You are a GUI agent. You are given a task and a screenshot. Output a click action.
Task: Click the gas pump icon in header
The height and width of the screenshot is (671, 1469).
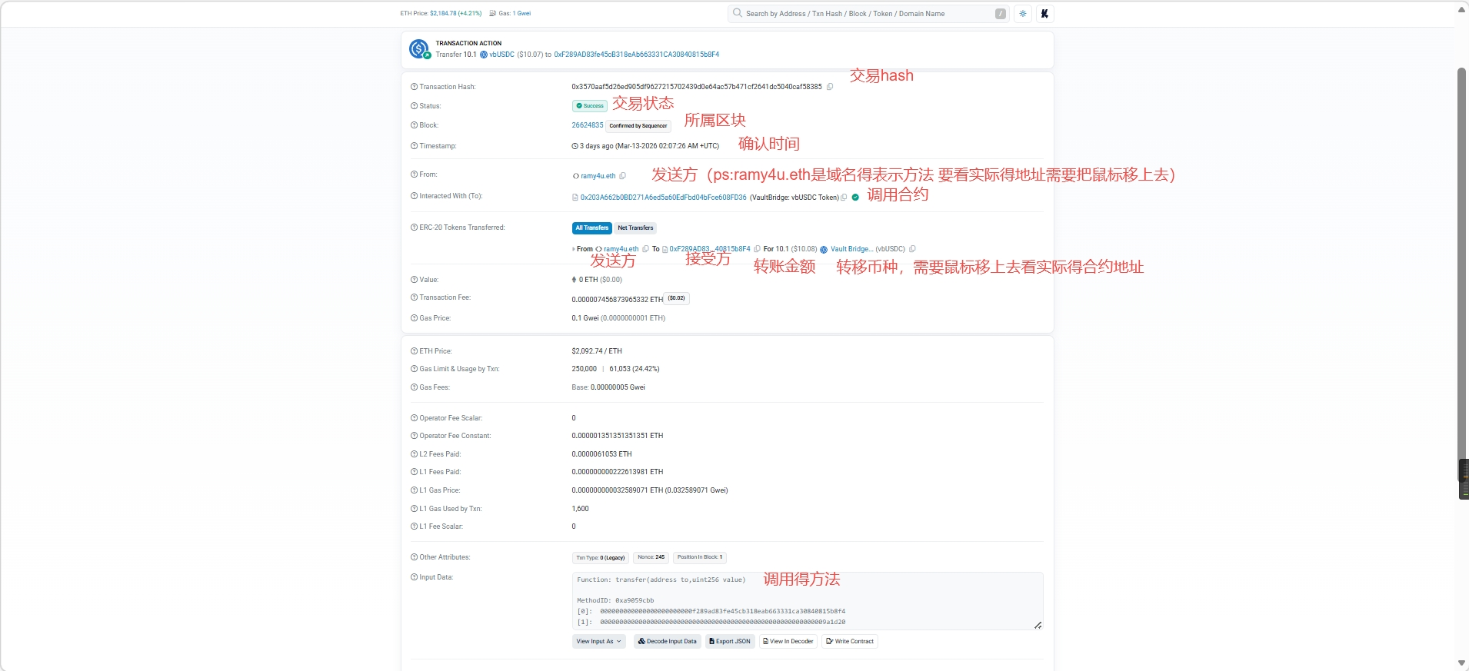493,13
